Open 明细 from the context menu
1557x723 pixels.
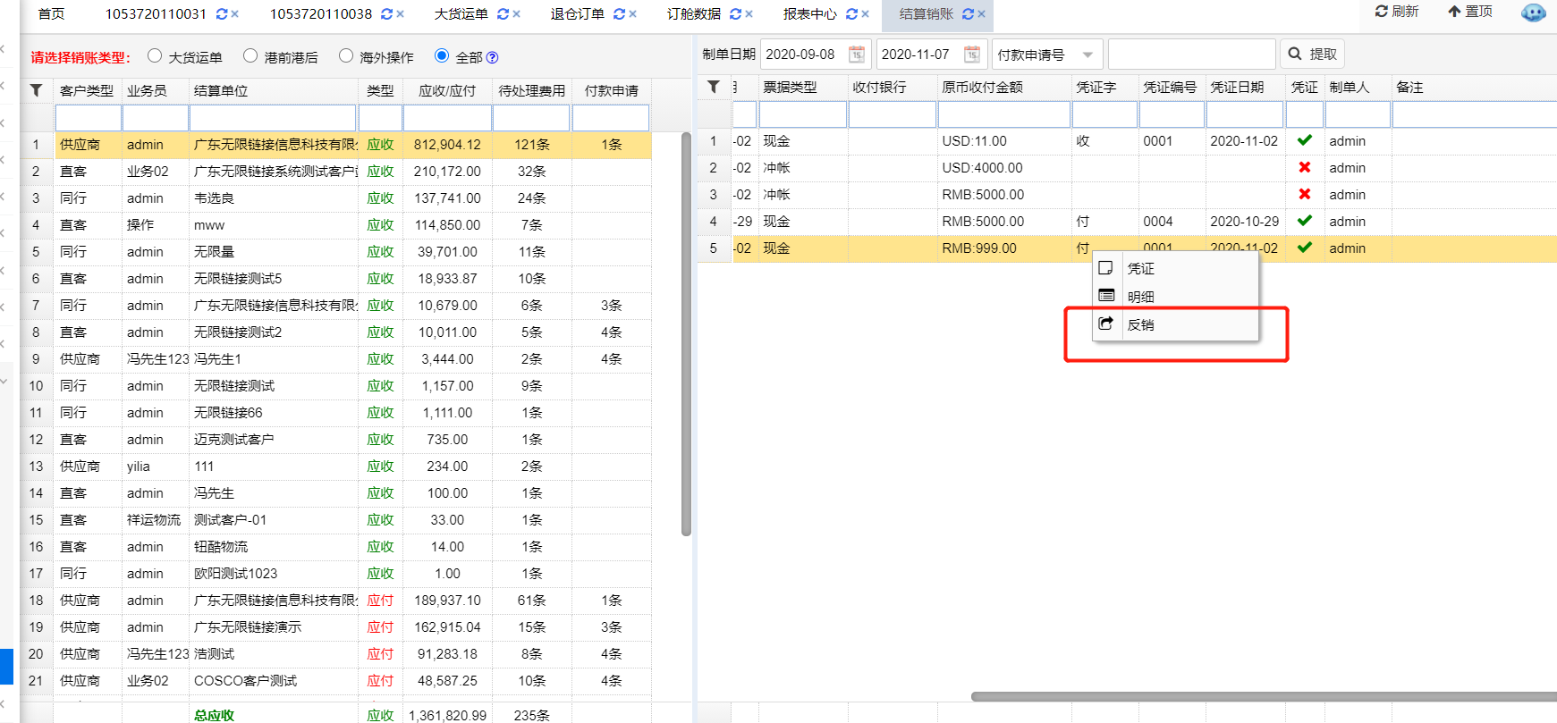point(1140,296)
